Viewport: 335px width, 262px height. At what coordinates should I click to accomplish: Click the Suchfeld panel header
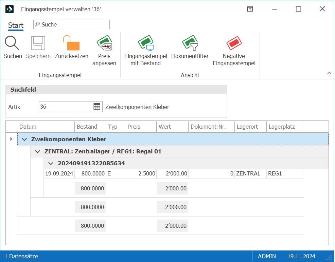[x=116, y=90]
